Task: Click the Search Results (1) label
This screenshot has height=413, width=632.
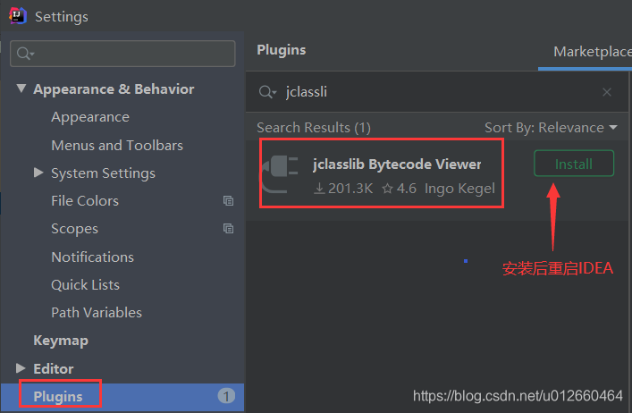Action: pyautogui.click(x=314, y=127)
